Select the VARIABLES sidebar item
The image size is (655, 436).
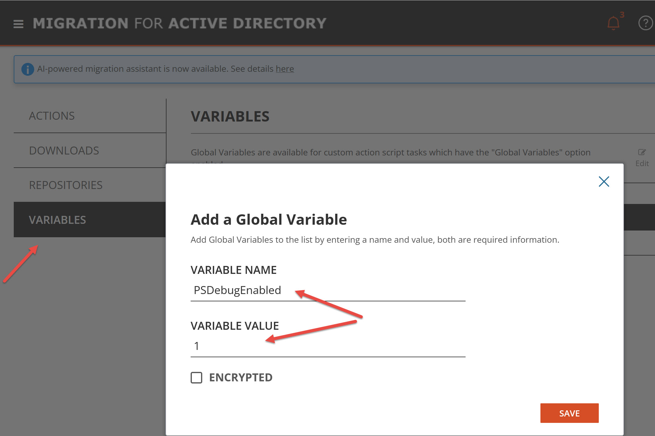pyautogui.click(x=57, y=220)
